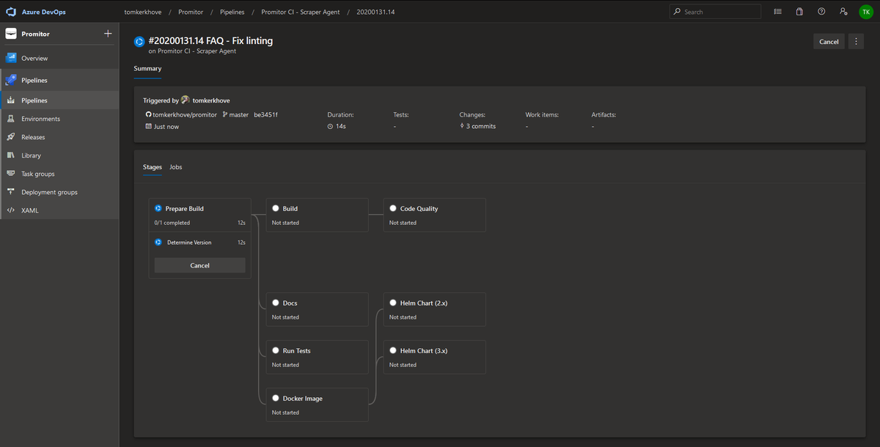Screen dimensions: 880x447
Task: Click the Helm Chart (3.x) status icon
Action: [x=393, y=350]
